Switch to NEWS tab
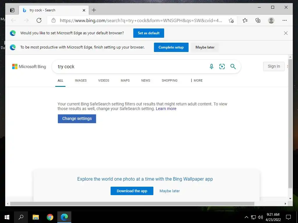Screen dimensions: 298x223 pyautogui.click(x=146, y=80)
